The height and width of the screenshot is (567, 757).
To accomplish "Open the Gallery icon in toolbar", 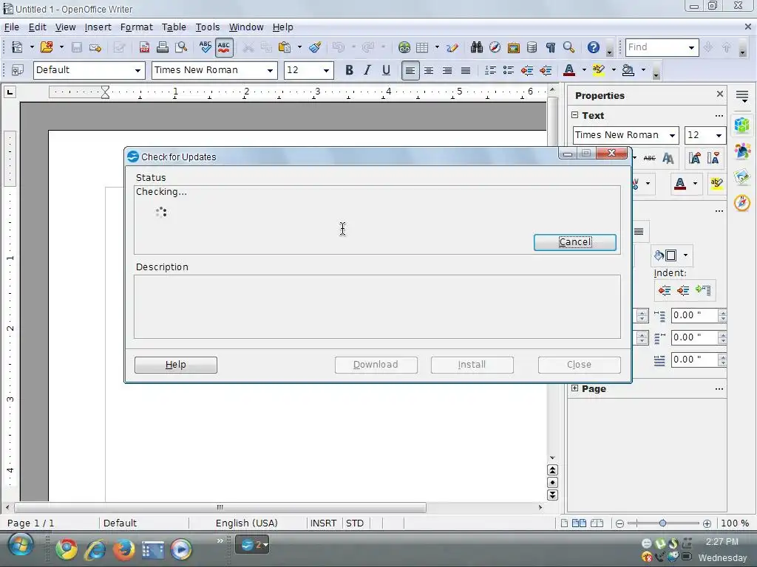I will point(513,47).
